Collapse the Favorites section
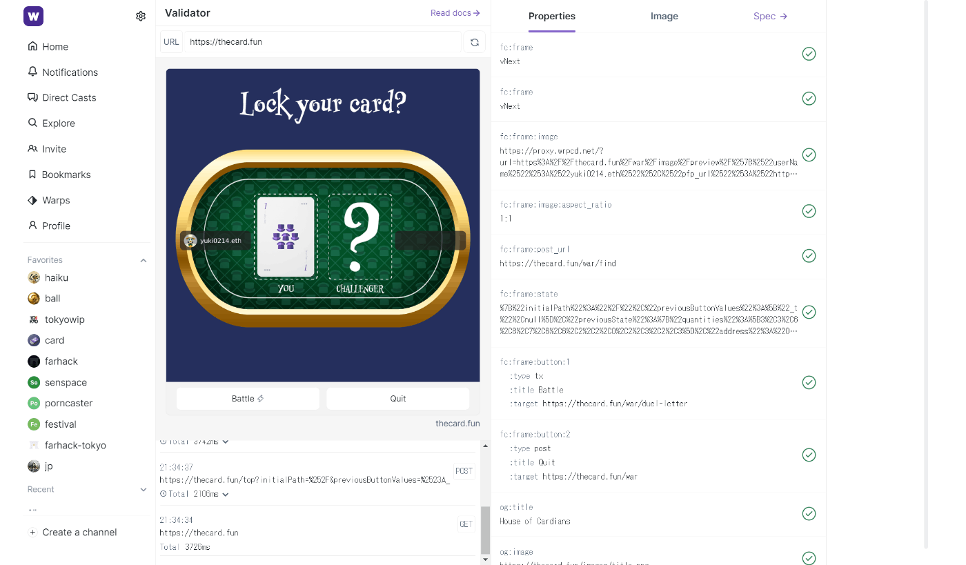The image size is (966, 565). click(x=144, y=260)
